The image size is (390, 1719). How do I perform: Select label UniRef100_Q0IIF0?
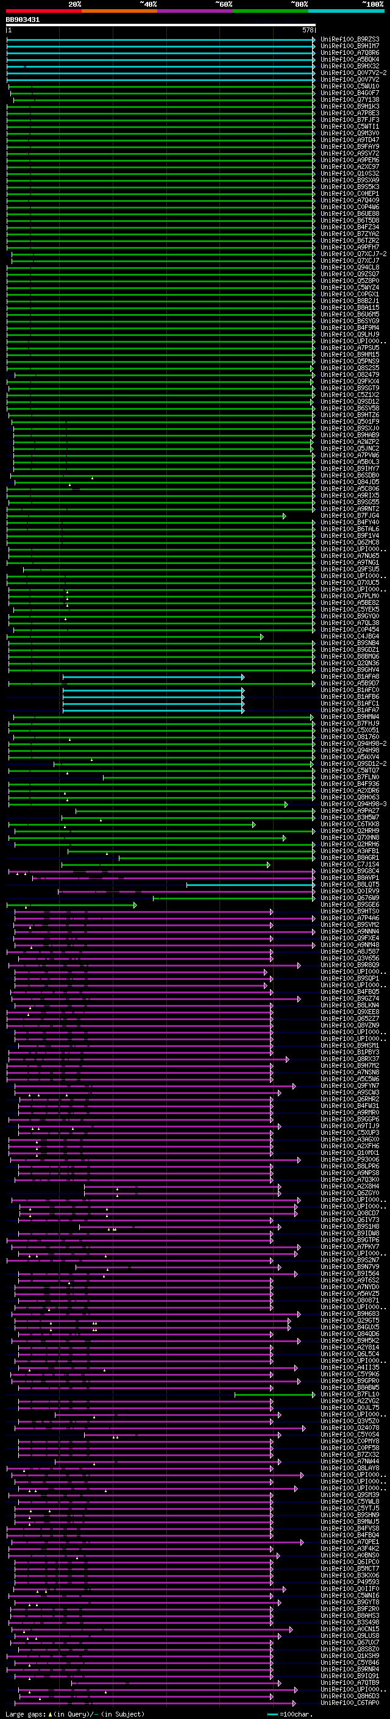[x=350, y=1589]
